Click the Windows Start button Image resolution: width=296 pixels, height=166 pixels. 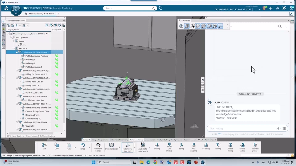(x=93, y=162)
